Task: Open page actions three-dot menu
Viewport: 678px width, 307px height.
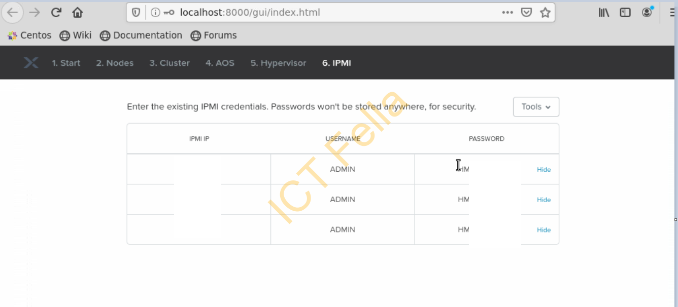Action: (x=507, y=13)
